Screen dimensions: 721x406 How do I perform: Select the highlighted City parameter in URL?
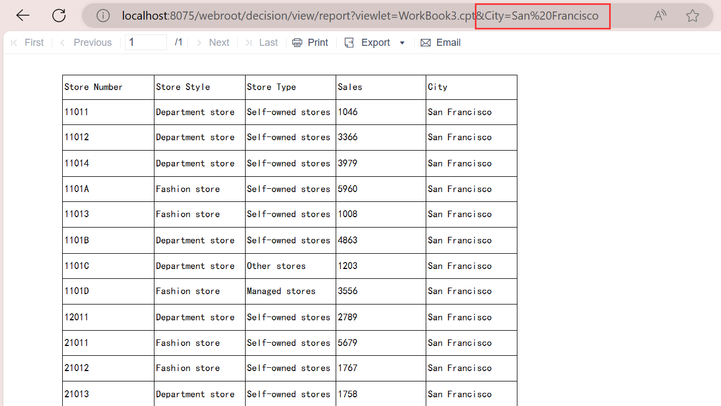542,15
